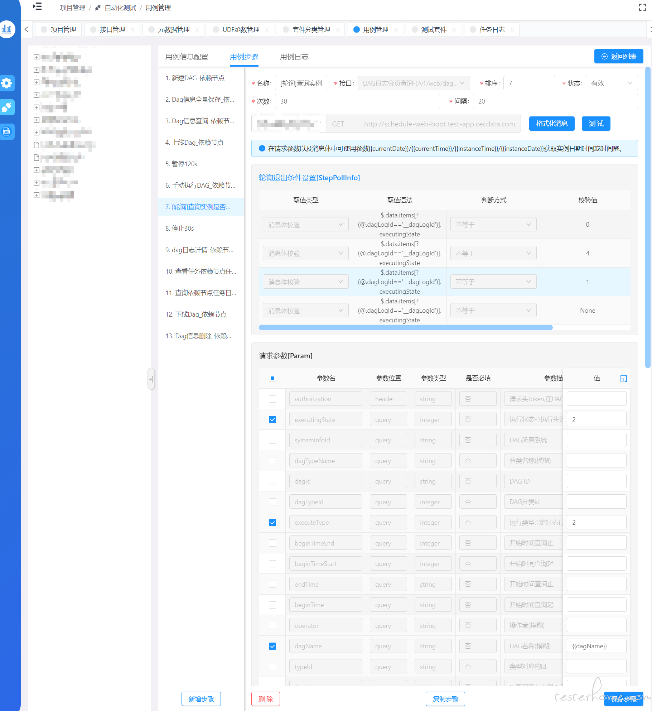Viewport: 652px width, 711px height.
Task: Open settings gear in left sidebar
Action: pyautogui.click(x=7, y=83)
